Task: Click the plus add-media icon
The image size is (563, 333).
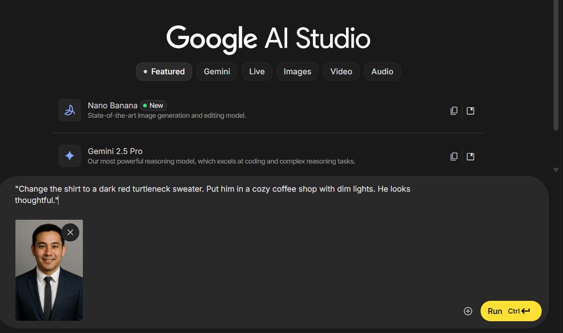Action: tap(468, 311)
